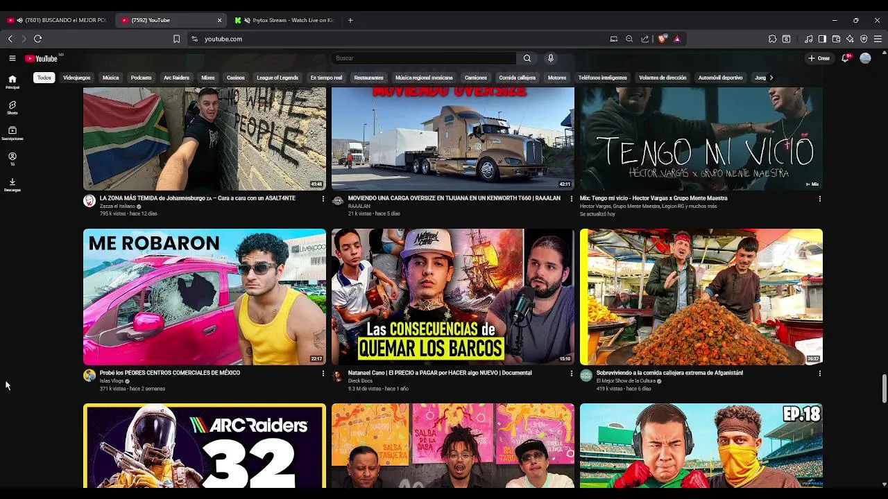Screen dimensions: 888x499
Task: Play the QUEMAR LOS BARCOS thumbnail
Action: pos(453,297)
